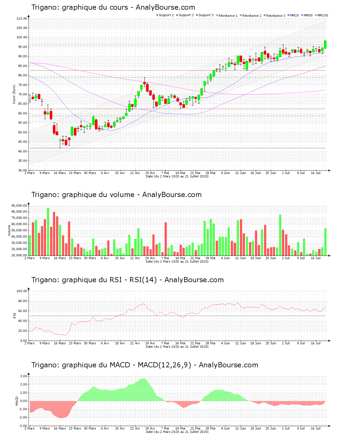Click the '29 Avr' date on price chart

coord(150,173)
